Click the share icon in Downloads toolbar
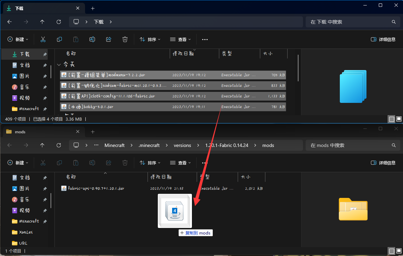 click(x=109, y=39)
